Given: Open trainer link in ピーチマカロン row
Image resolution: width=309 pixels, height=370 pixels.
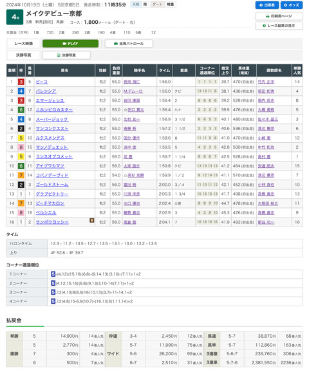Looking at the screenshot, I should click(268, 203).
